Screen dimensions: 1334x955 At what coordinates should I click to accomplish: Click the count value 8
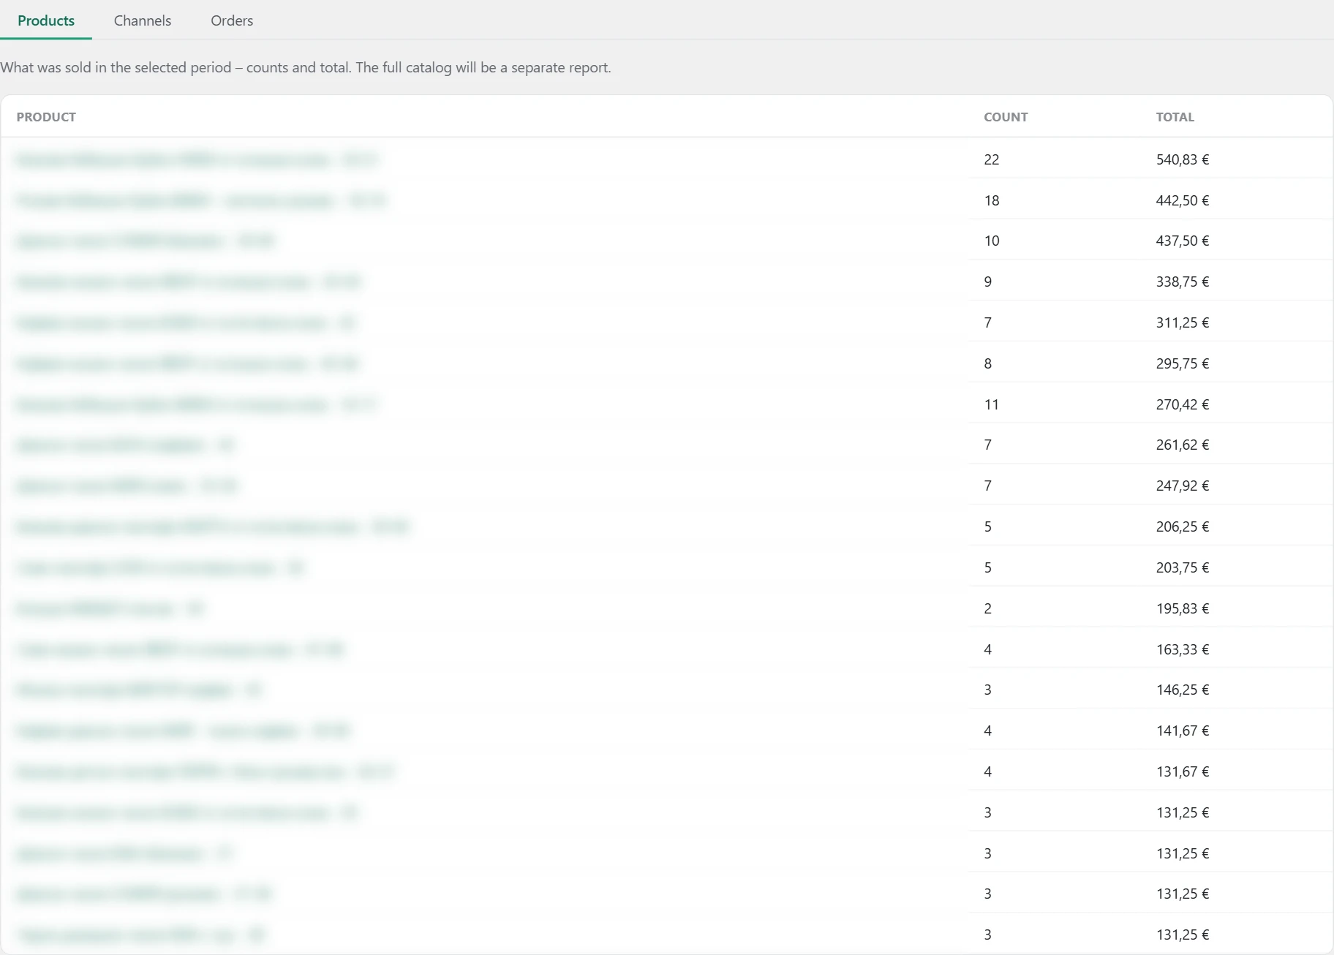pos(988,363)
